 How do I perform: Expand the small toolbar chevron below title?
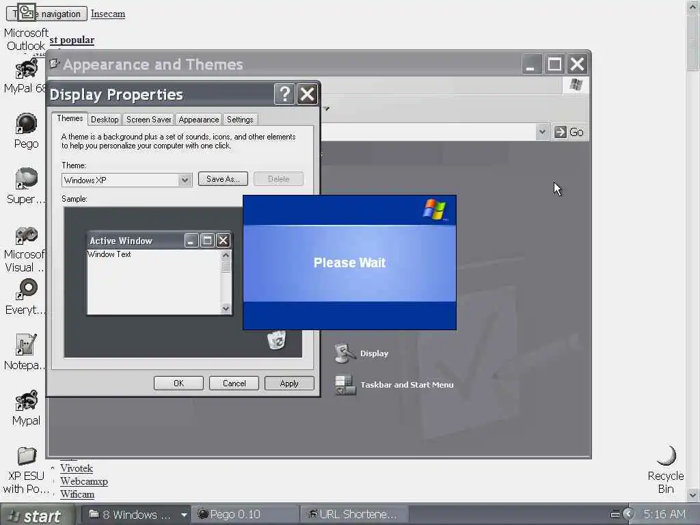(326, 109)
